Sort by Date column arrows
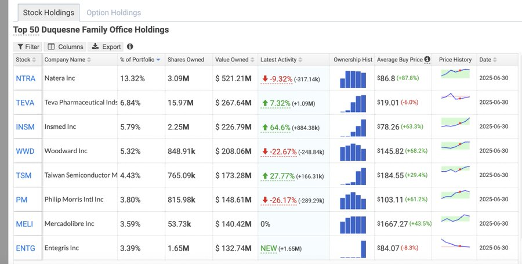Viewport: 522px width, 264px height. (x=495, y=60)
